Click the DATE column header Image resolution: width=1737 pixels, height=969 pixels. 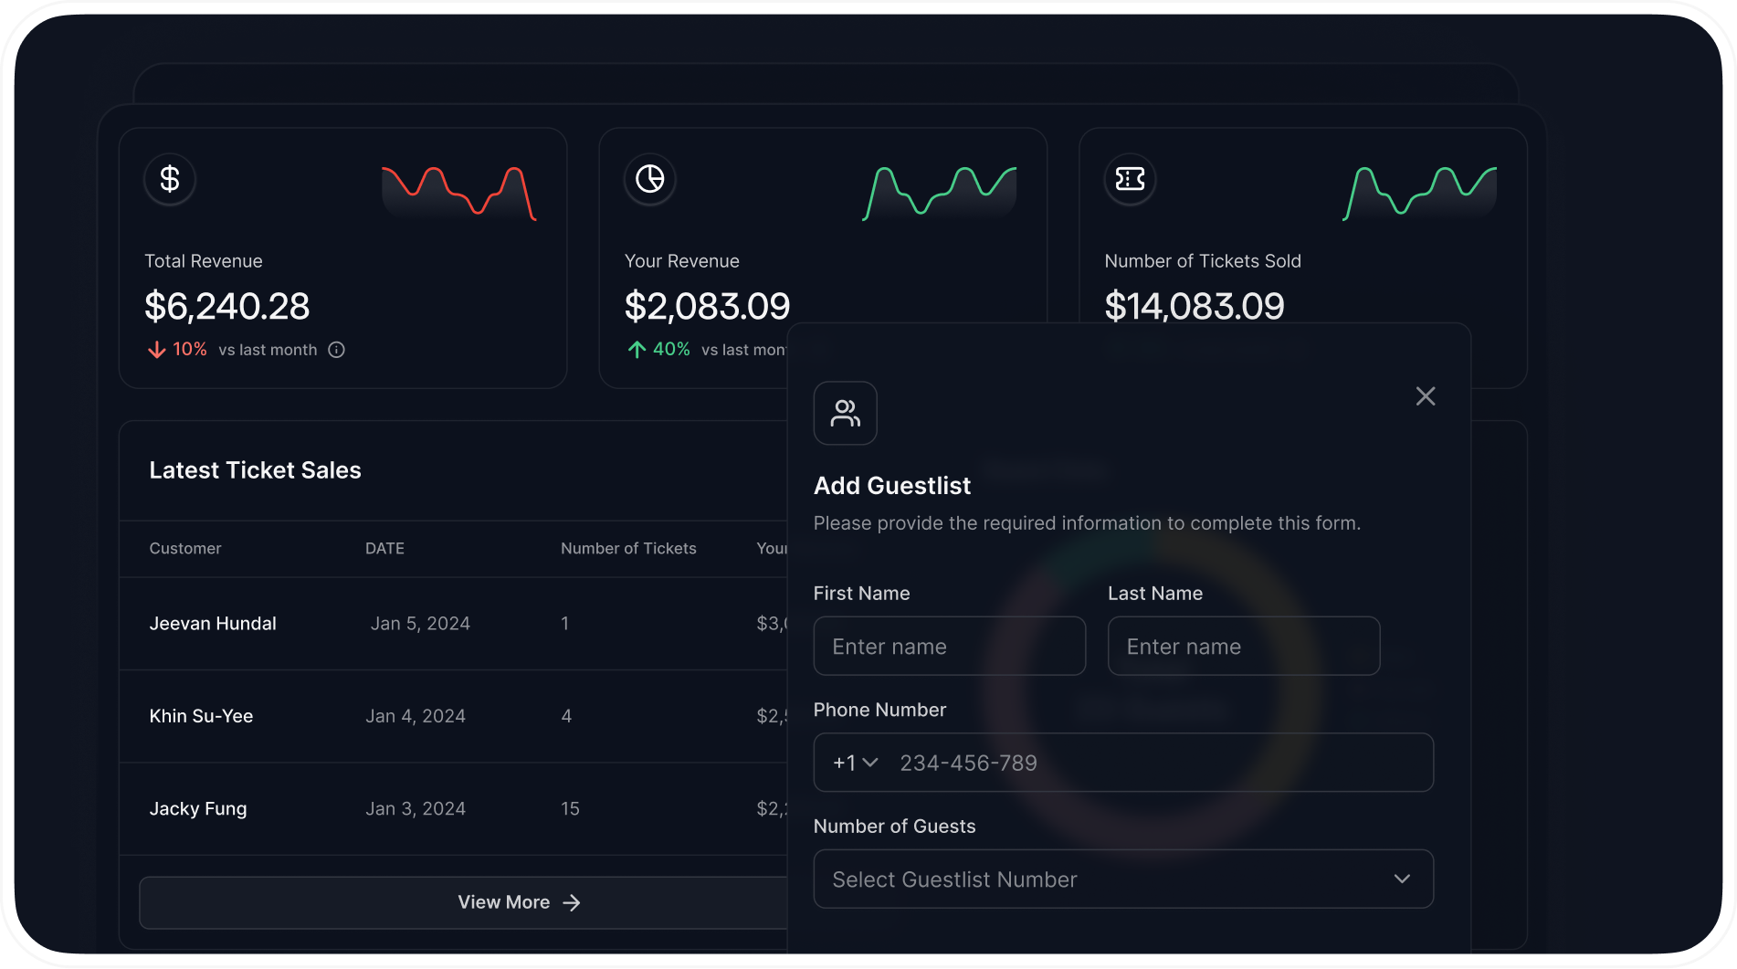pos(384,549)
